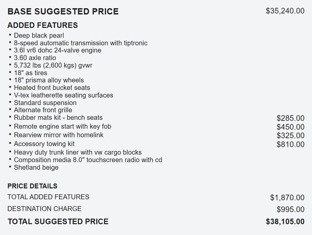Select V-tex leatherette seating surfaces
The width and height of the screenshot is (312, 235).
tap(63, 95)
